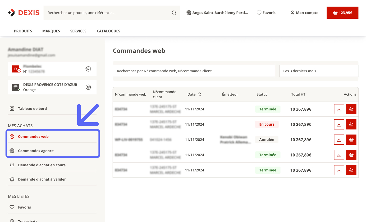Click the DEXIS logo
The height and width of the screenshot is (222, 366).
coord(24,13)
